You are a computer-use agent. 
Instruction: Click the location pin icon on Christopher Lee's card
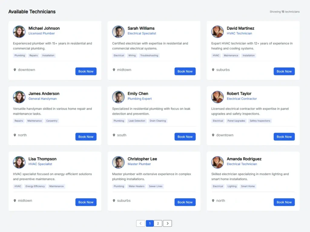[114, 201]
